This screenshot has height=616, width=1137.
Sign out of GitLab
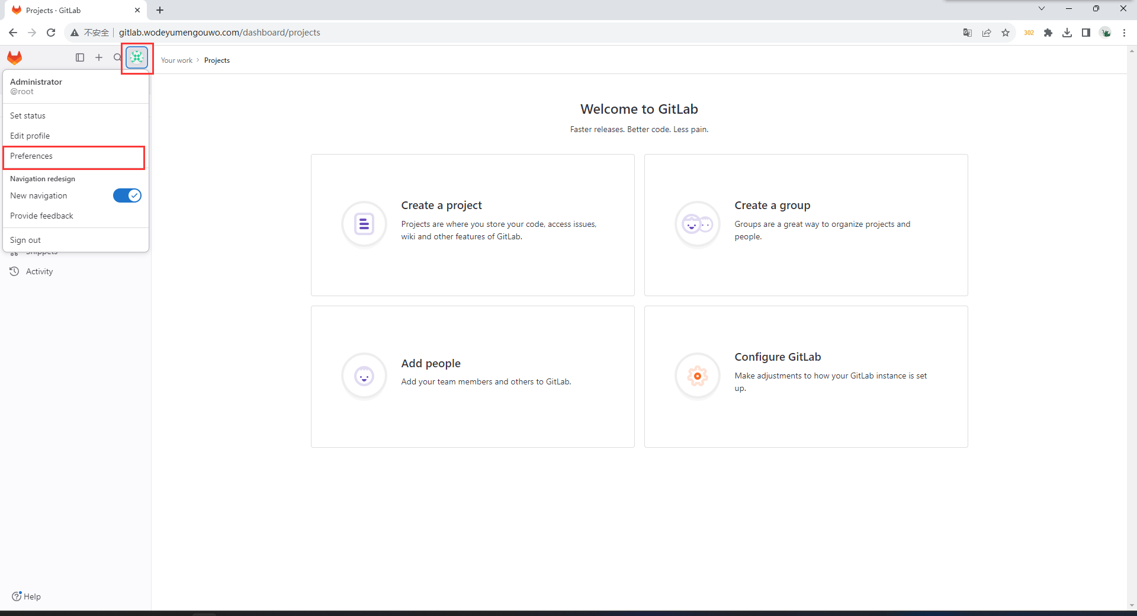click(x=25, y=240)
